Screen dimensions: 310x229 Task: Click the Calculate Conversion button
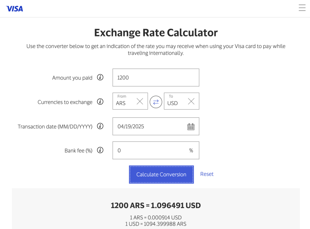pos(161,174)
